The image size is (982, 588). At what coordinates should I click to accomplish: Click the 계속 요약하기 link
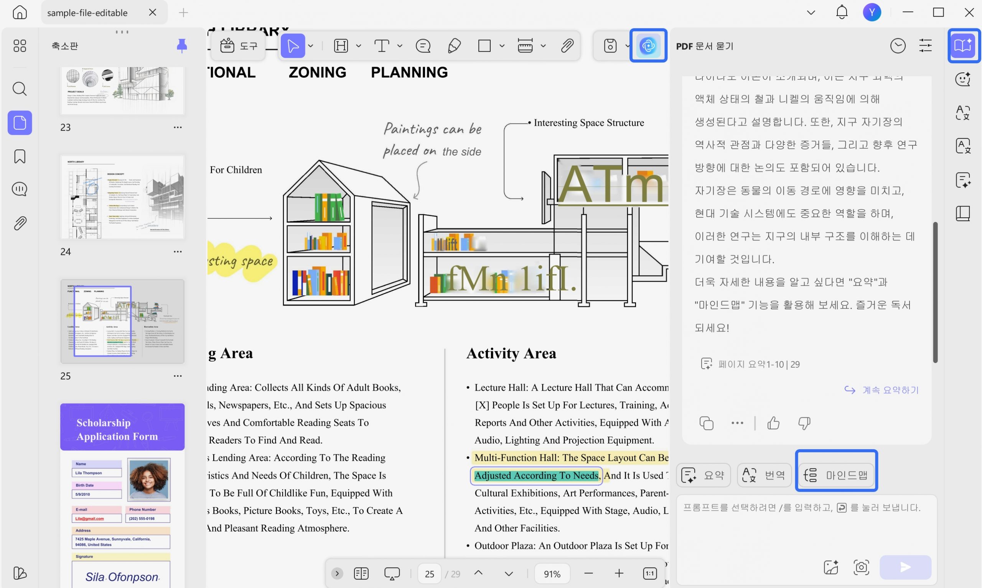[882, 390]
